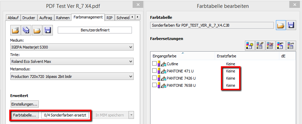Viewport: 302px width, 124px height.
Task: Click the Farbtabelle... button
Action: (x=24, y=115)
